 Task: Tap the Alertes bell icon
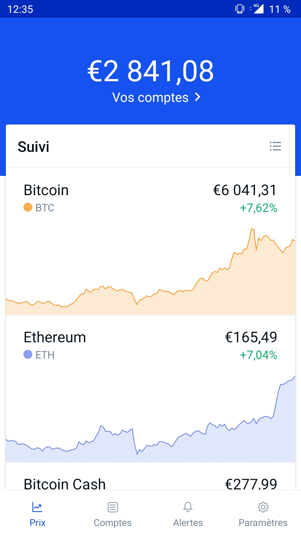[x=188, y=507]
